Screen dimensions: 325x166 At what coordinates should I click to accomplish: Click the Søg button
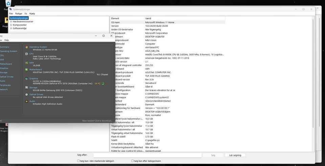[x=213, y=155]
